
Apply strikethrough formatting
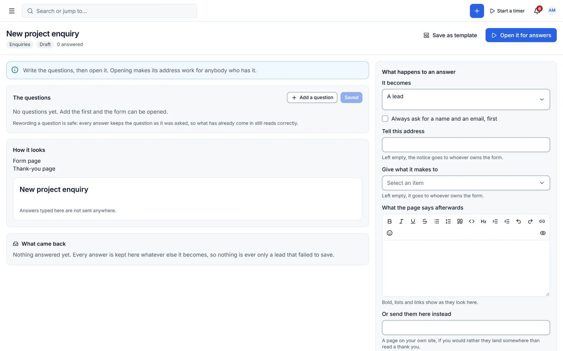click(x=425, y=221)
